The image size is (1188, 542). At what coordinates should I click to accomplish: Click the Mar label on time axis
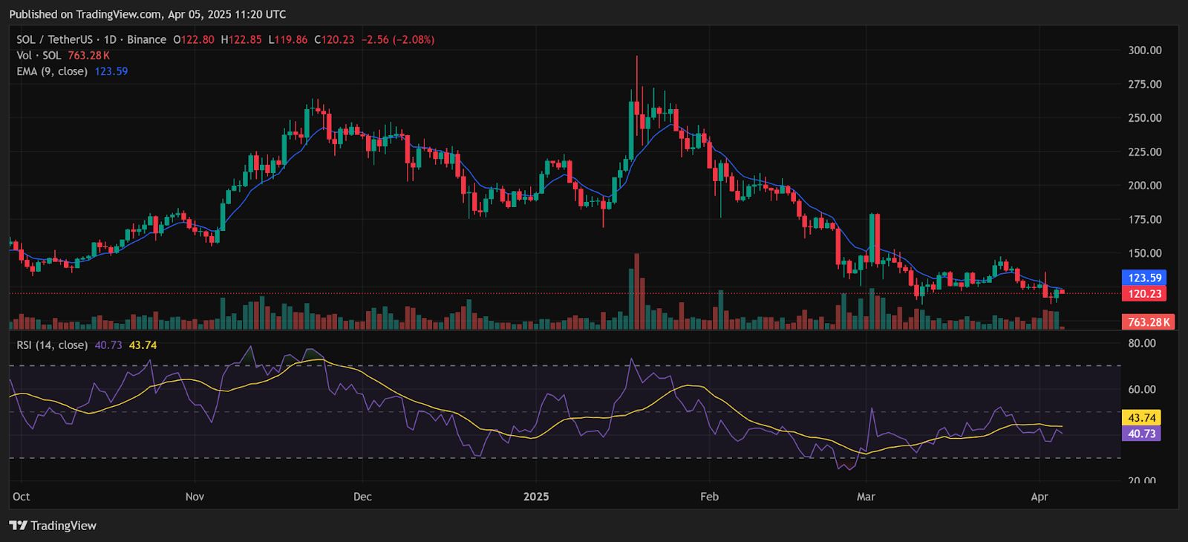tap(866, 497)
